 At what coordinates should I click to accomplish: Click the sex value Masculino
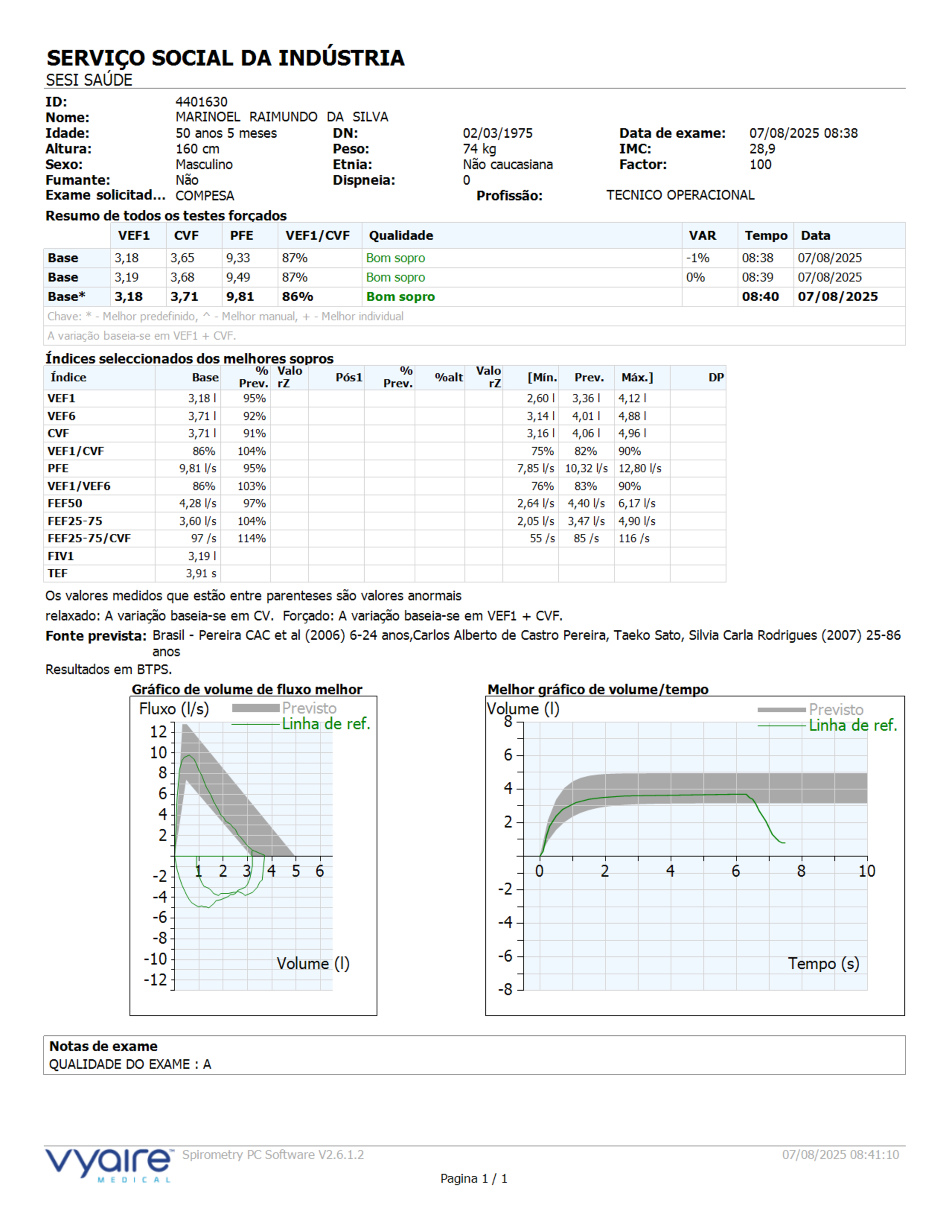coord(204,165)
